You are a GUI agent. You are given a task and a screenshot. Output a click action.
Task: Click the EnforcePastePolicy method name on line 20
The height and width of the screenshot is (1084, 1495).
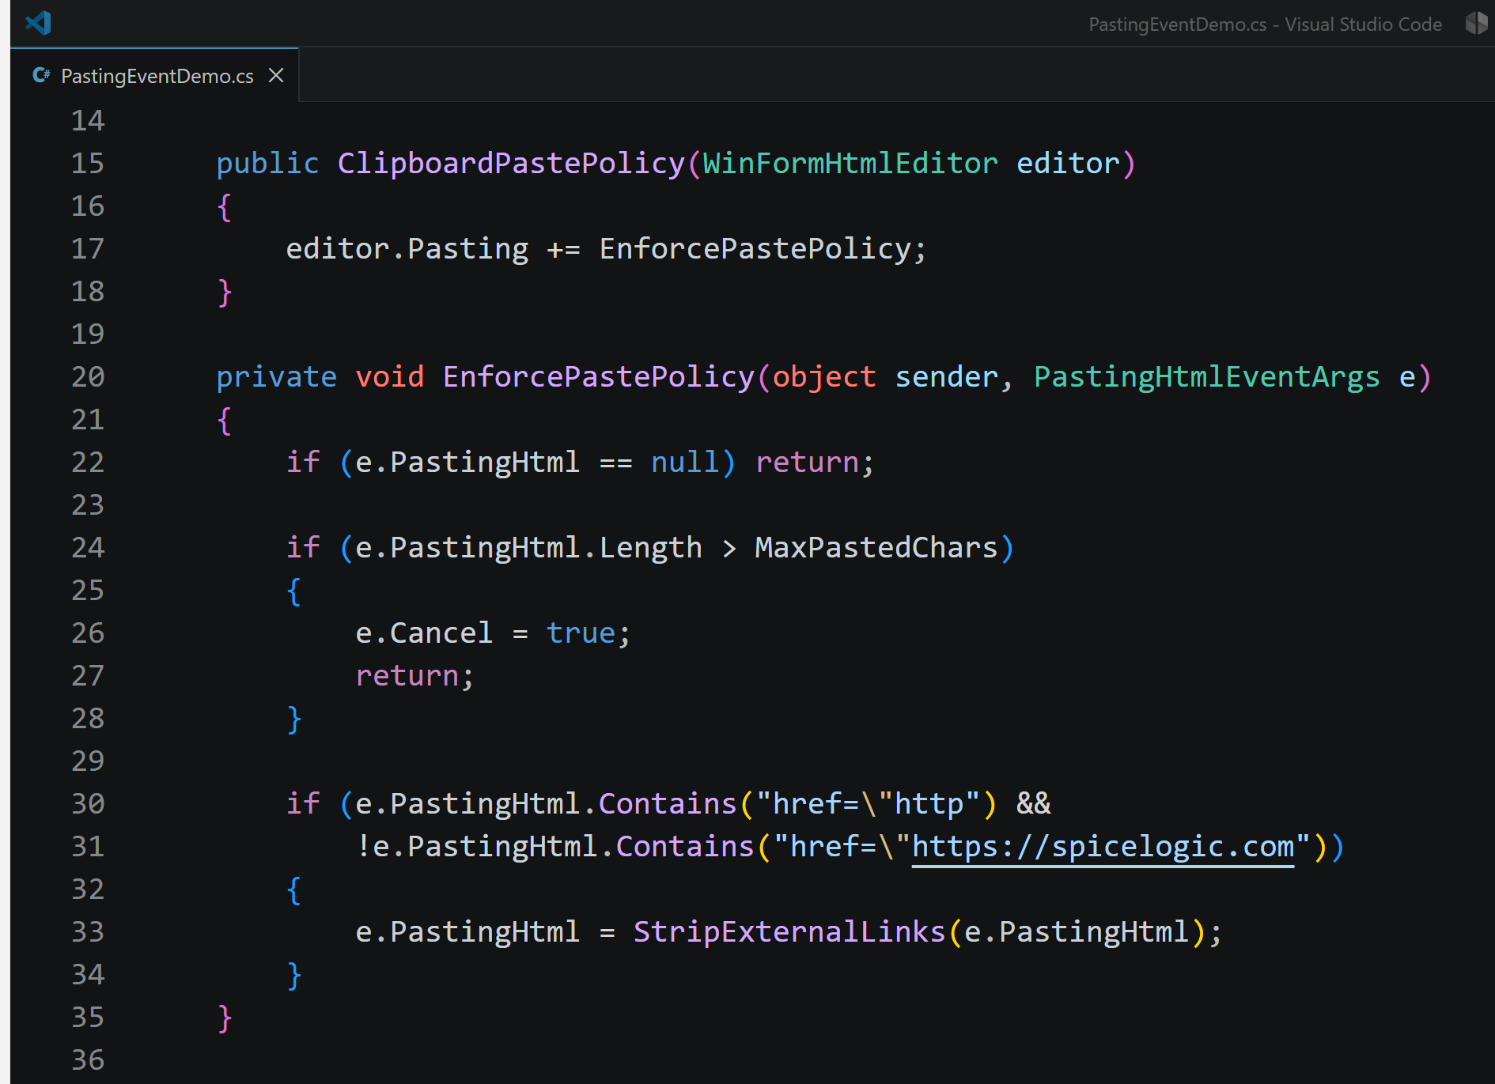coord(599,376)
